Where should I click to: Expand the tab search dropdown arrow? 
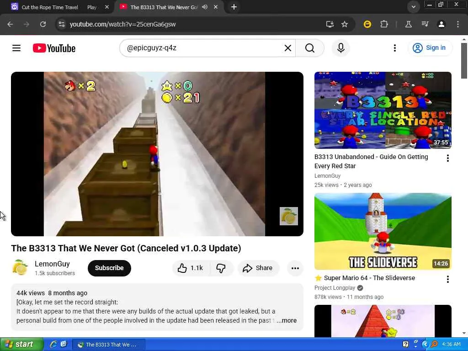413,7
